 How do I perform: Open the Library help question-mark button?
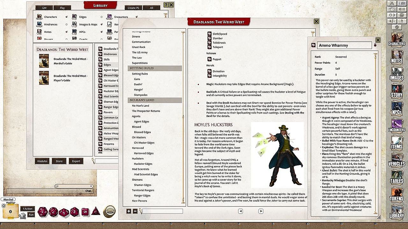click(x=166, y=5)
